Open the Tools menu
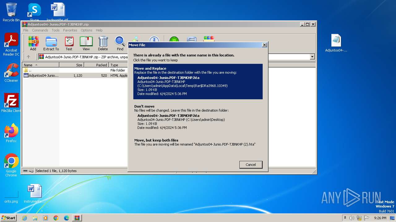The width and height of the screenshot is (396, 222). (x=56, y=30)
